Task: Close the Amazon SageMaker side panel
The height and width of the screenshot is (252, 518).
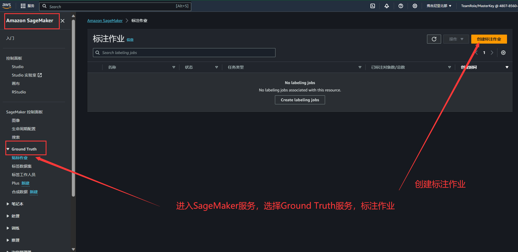Action: coord(63,21)
